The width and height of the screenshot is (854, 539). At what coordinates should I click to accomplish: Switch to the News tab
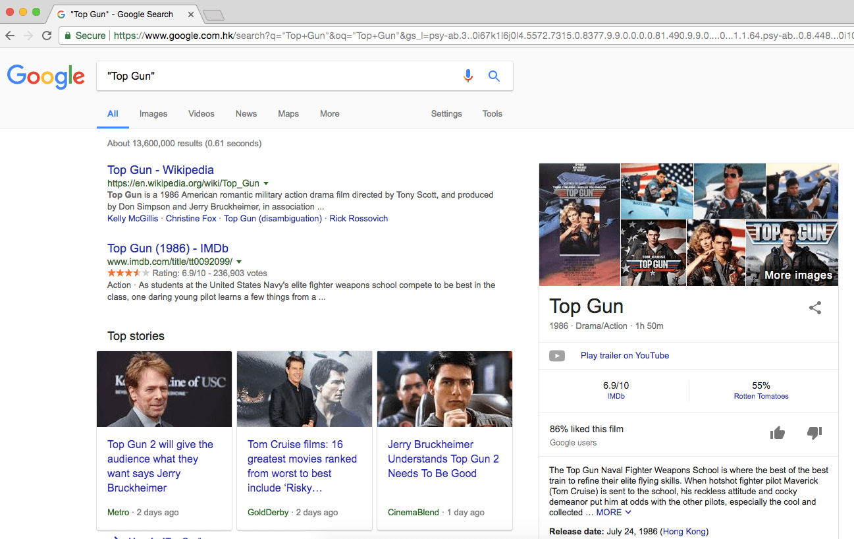[x=246, y=113]
